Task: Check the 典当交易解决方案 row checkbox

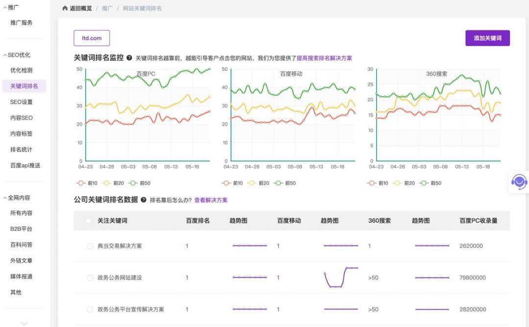Action: (x=90, y=246)
